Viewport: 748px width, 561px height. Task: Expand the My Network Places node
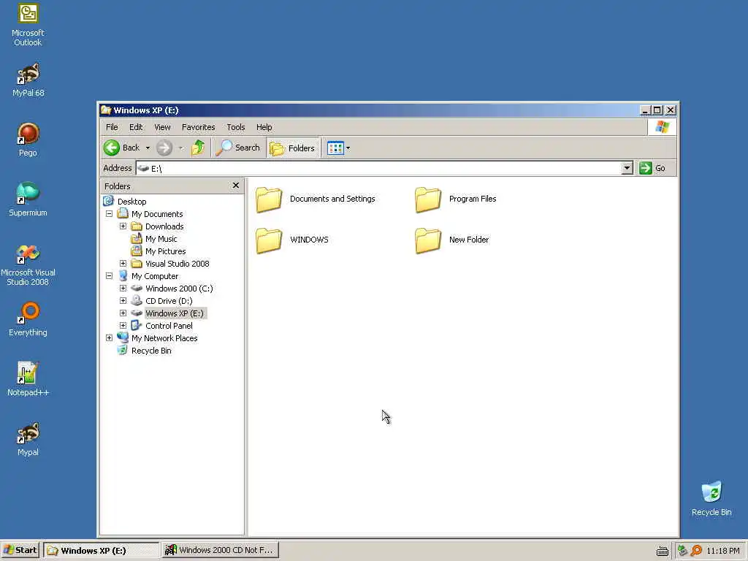pyautogui.click(x=110, y=337)
